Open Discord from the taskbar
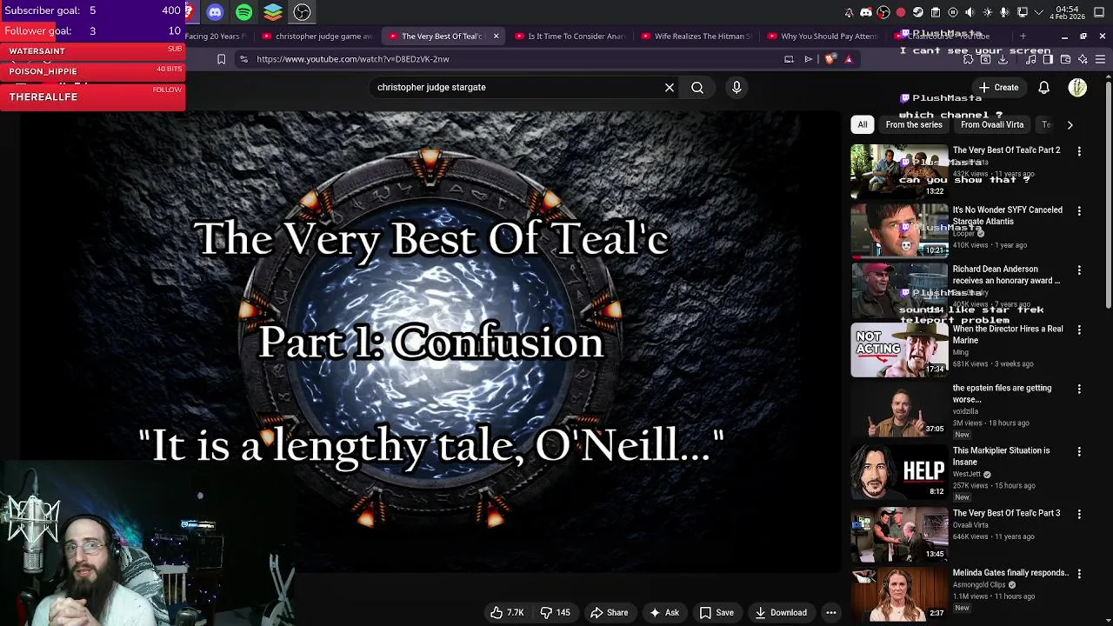The width and height of the screenshot is (1113, 626). click(215, 12)
